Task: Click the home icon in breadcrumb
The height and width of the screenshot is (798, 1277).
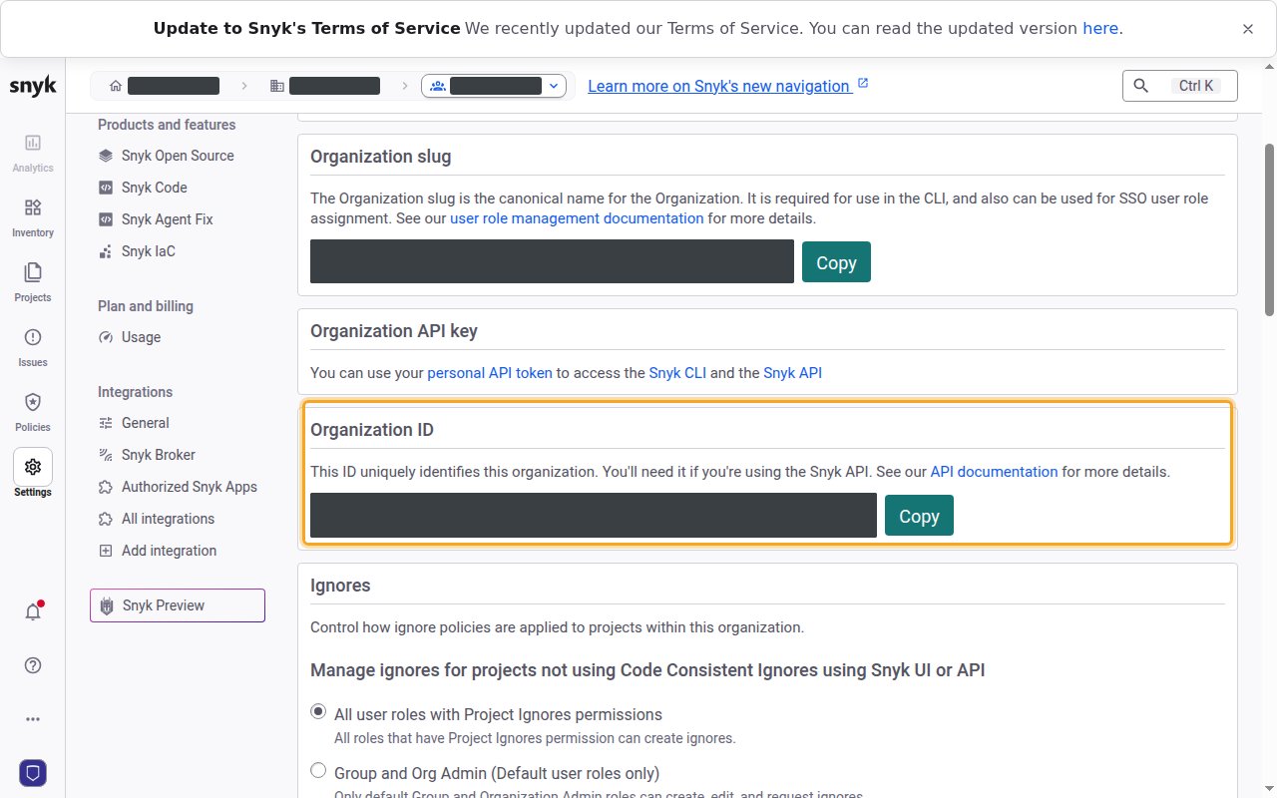Action: [x=116, y=86]
